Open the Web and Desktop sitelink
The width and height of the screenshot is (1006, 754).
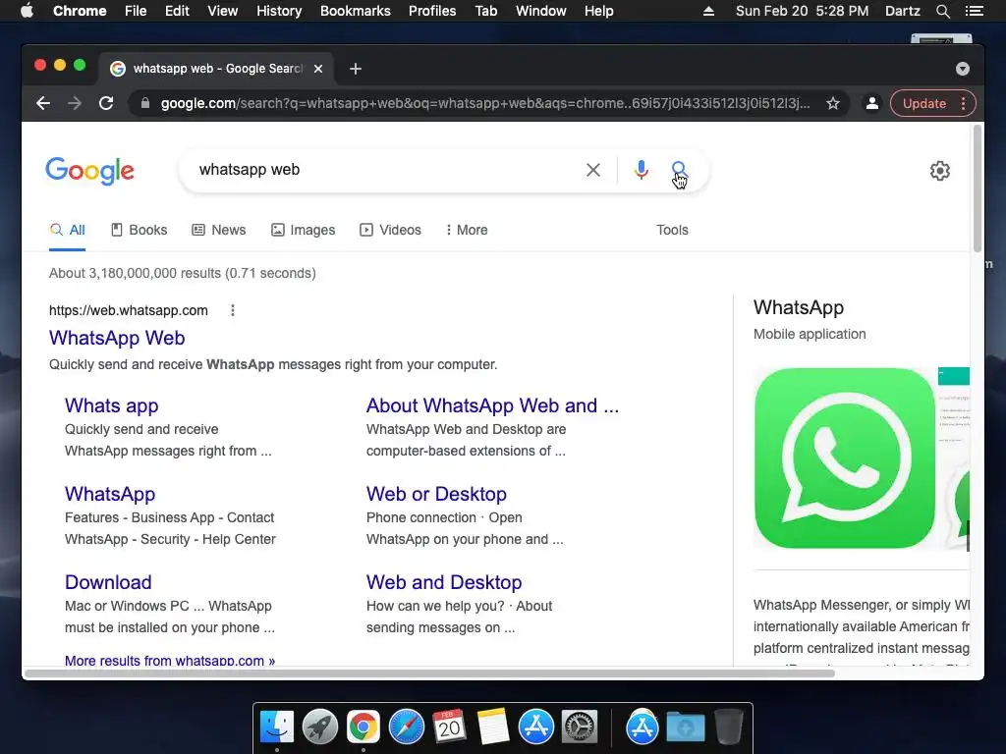444,582
